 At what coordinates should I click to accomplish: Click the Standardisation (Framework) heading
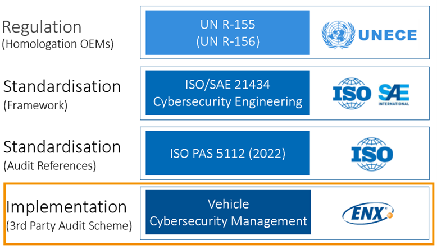tap(62, 86)
